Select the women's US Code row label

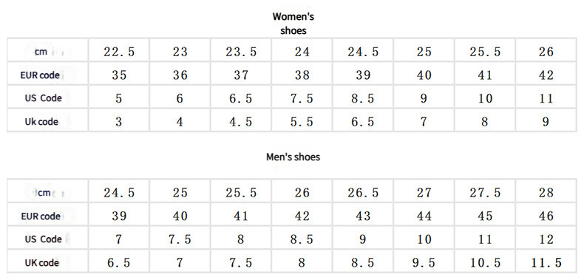[43, 98]
